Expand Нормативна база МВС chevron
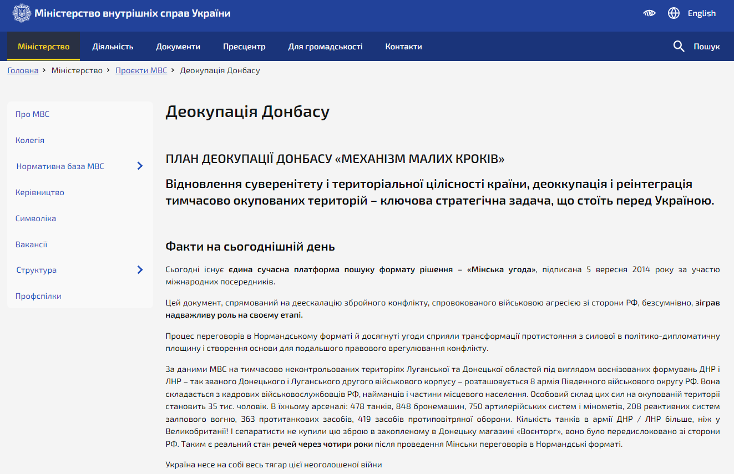The image size is (734, 474). point(140,166)
